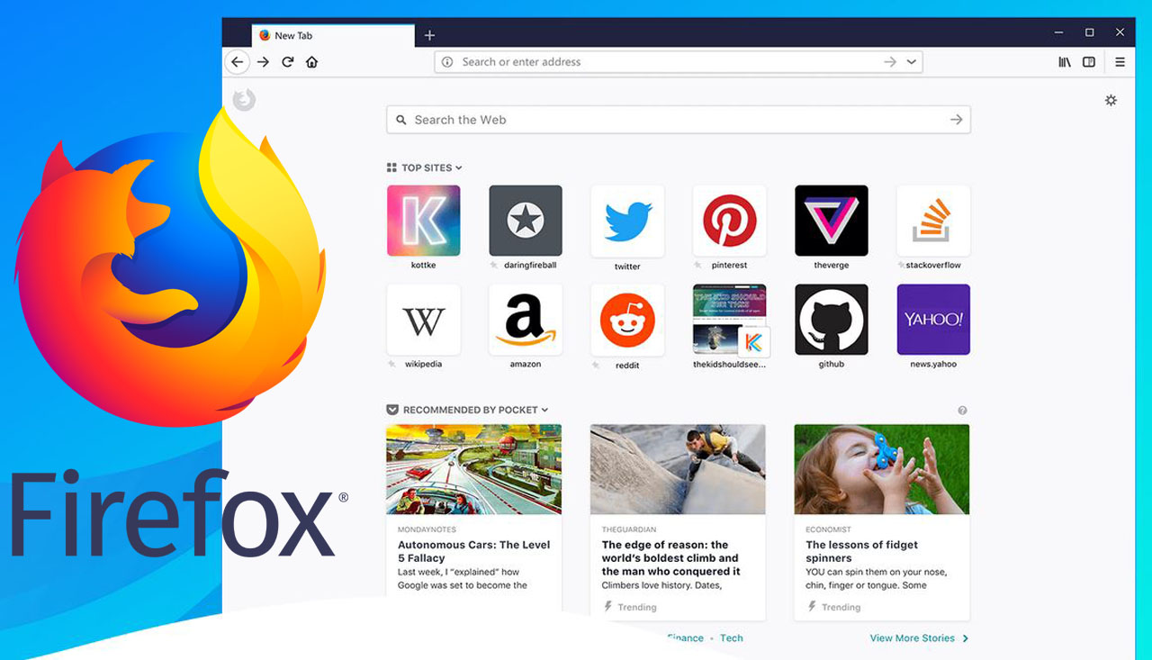Open new tab preferences gear icon
The width and height of the screenshot is (1152, 660).
[1111, 100]
